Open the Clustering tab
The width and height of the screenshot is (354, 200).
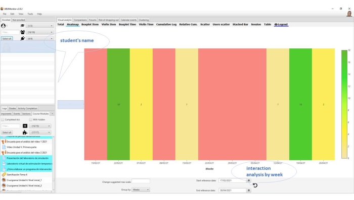click(144, 20)
